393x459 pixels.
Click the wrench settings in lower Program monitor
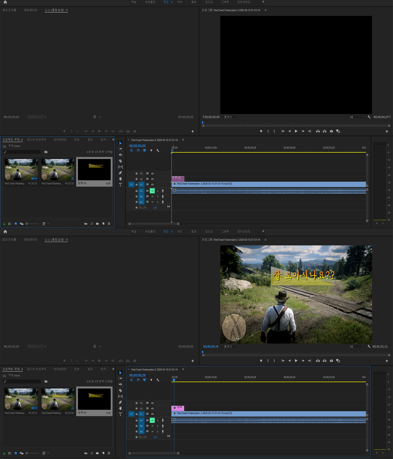[x=369, y=346]
